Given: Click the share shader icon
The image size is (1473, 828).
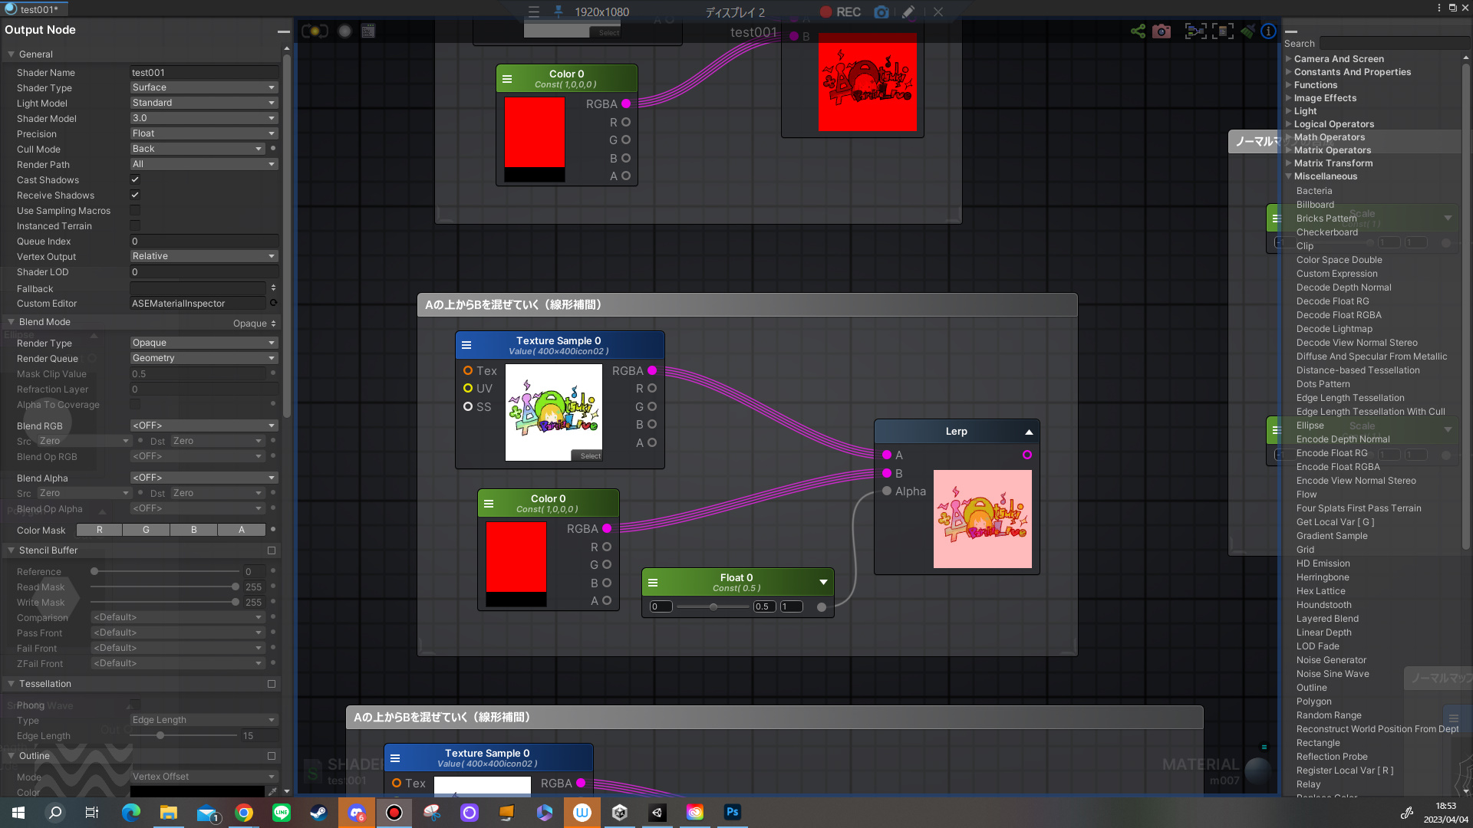Looking at the screenshot, I should pos(1138,31).
